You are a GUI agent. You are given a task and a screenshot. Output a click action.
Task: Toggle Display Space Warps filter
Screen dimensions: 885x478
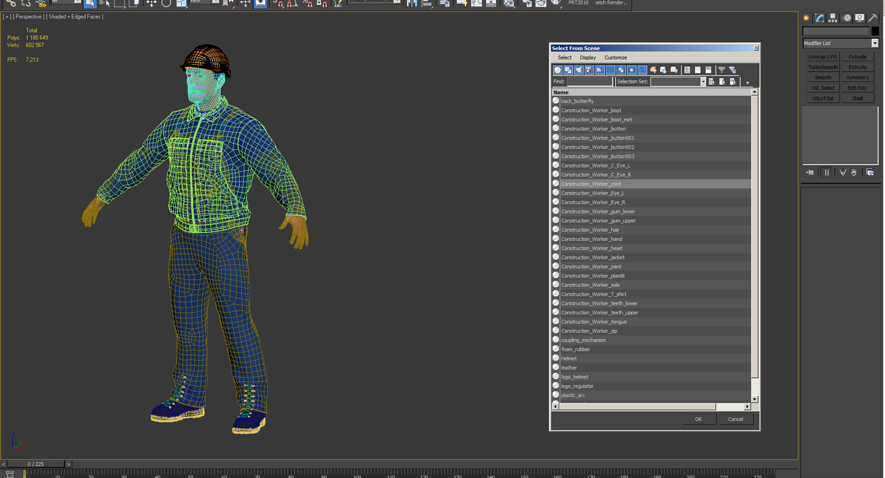point(611,70)
